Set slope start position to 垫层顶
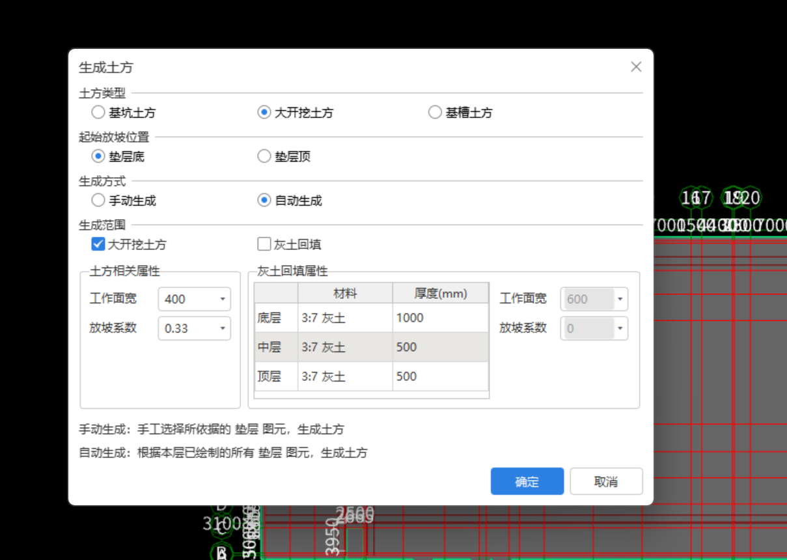 (264, 156)
